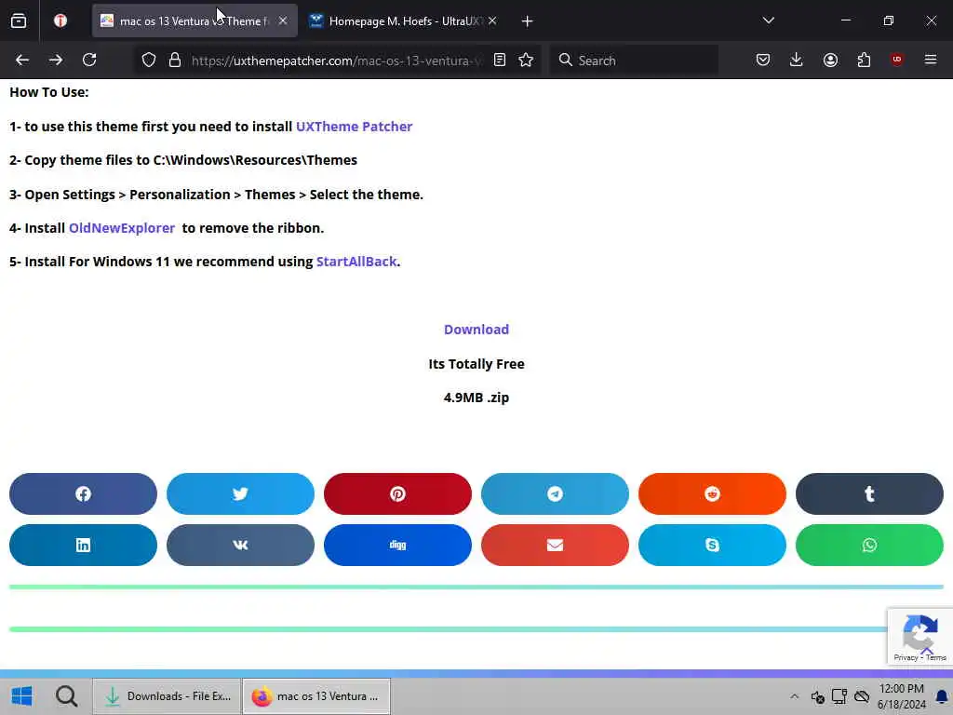Show hidden system tray icons

[795, 696]
